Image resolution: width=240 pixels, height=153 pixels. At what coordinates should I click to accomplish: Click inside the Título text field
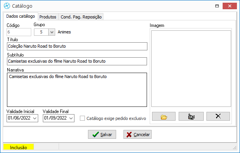click(x=77, y=47)
